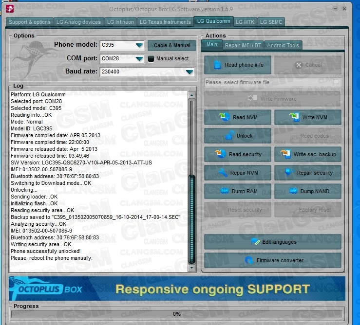Click the Write sec. backup button

pyautogui.click(x=308, y=154)
